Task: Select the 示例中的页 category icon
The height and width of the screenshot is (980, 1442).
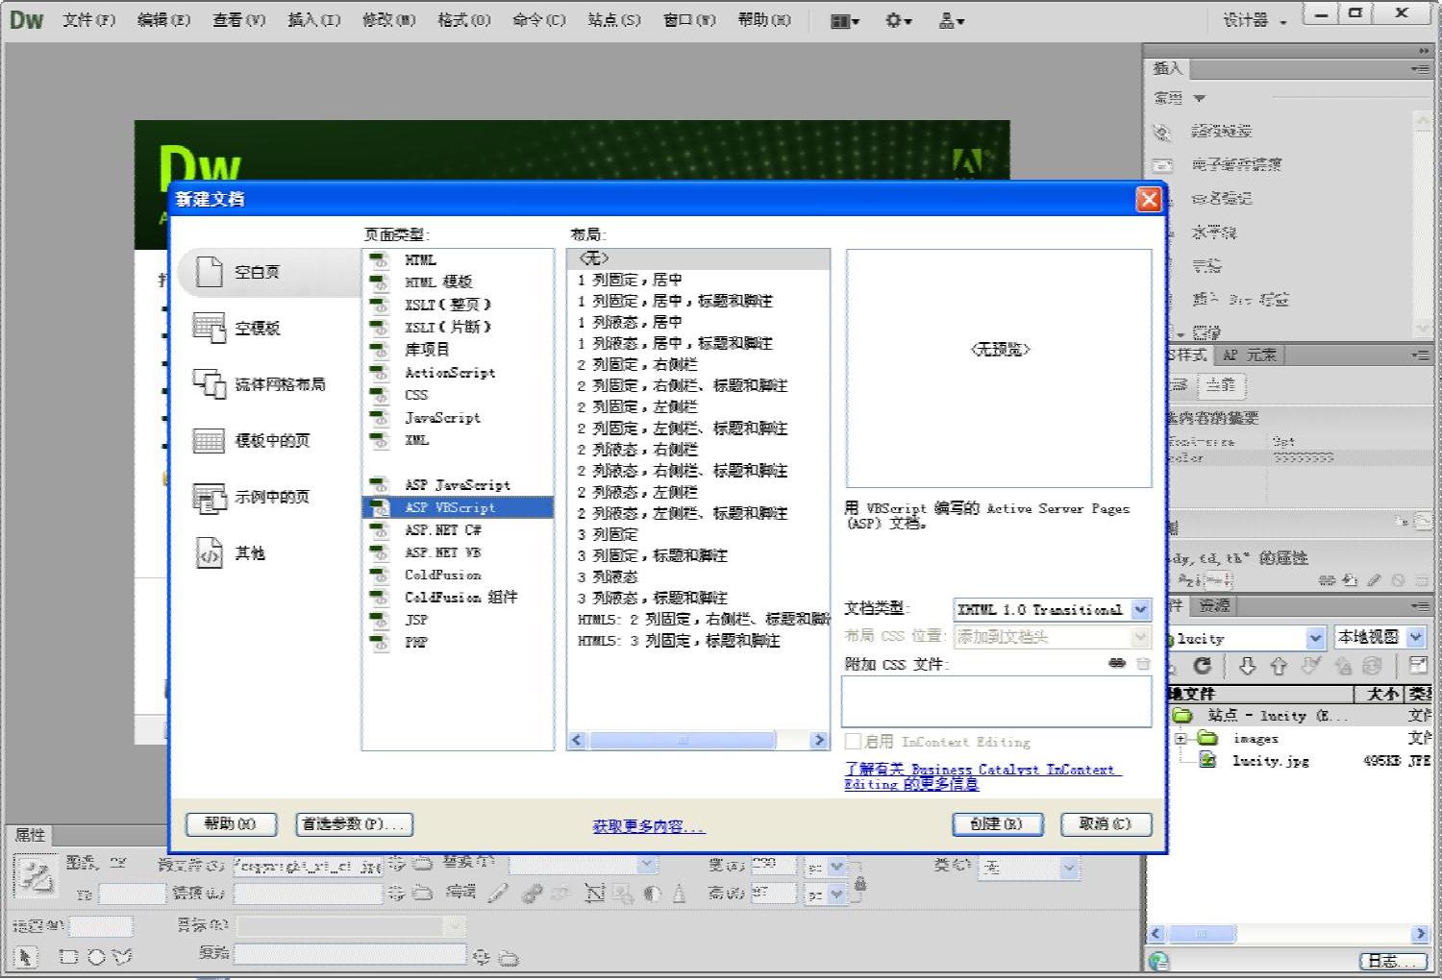Action: (x=210, y=497)
